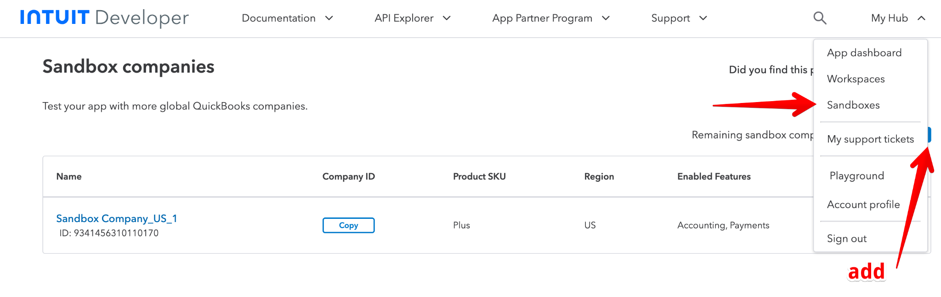
Task: Choose Sandboxes in the dropdown menu
Action: pyautogui.click(x=853, y=105)
